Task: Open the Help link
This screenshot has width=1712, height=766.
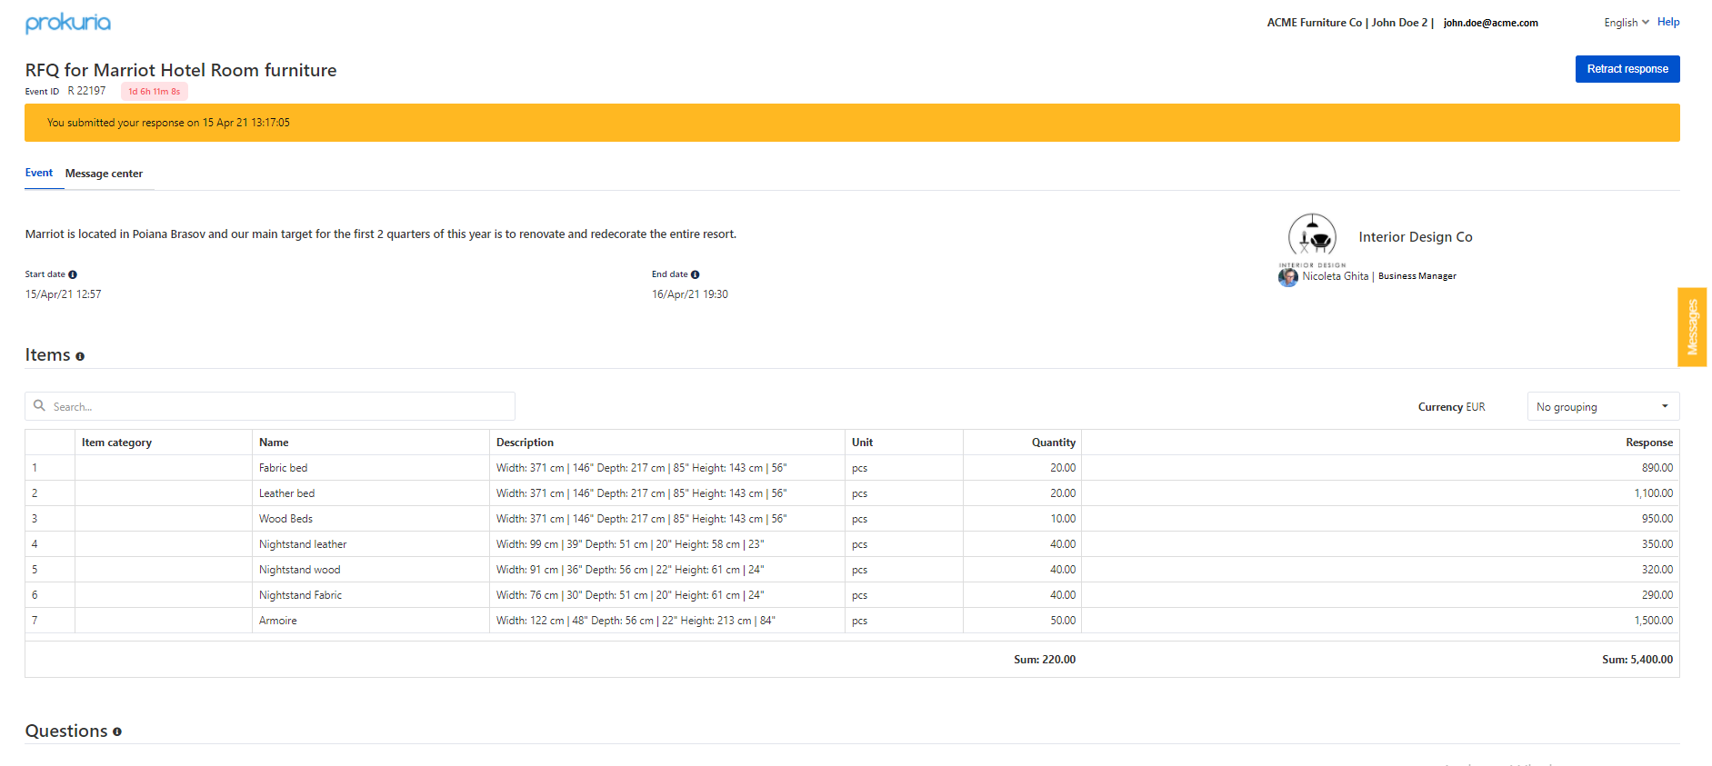Action: pyautogui.click(x=1668, y=22)
